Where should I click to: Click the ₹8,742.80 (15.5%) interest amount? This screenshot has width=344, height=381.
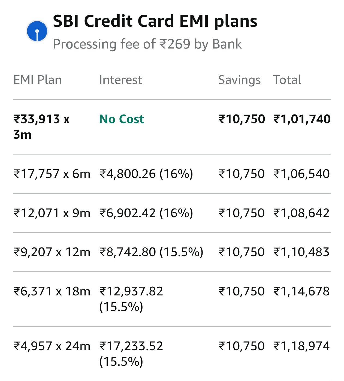[x=151, y=252]
